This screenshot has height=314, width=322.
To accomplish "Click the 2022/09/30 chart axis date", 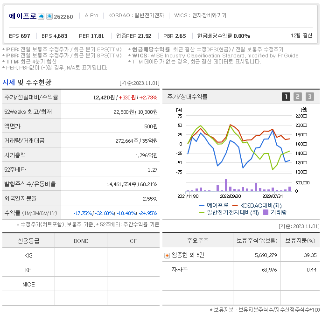I will point(231,196).
